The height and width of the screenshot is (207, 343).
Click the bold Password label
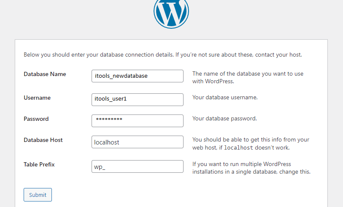36,119
